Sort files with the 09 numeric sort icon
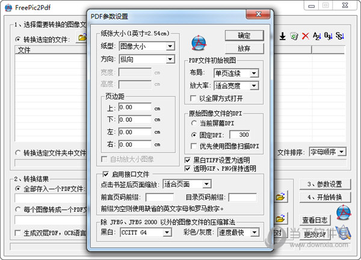The height and width of the screenshot is (260, 361). point(328,36)
